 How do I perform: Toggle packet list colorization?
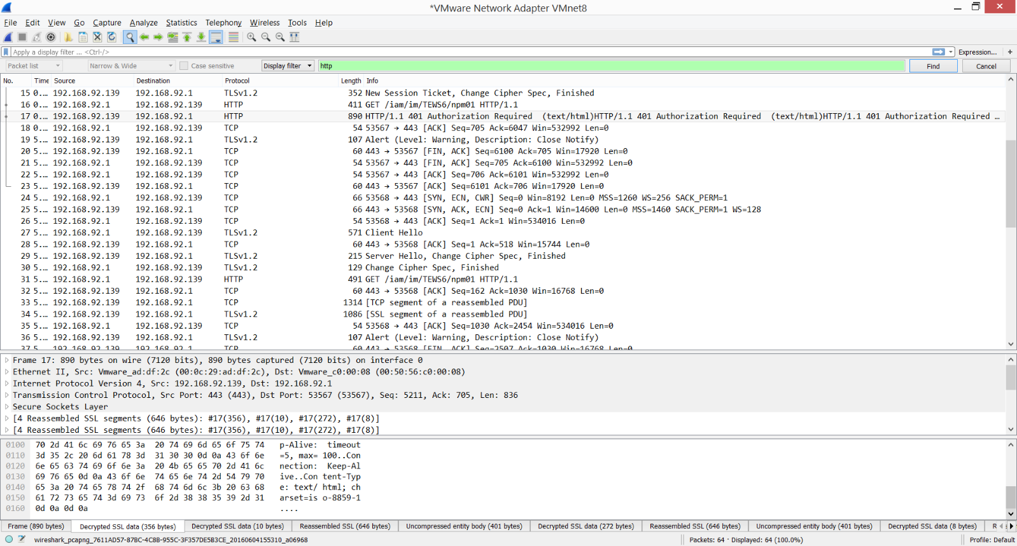[x=234, y=38]
